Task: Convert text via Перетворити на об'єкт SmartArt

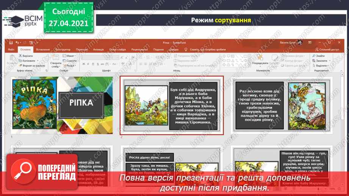Action: click(x=194, y=65)
